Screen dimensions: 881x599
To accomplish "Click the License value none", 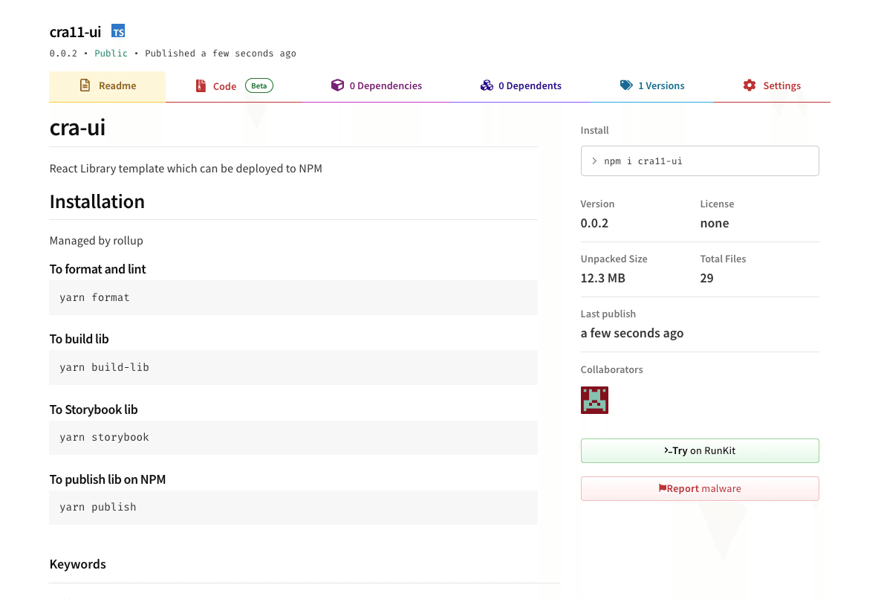I will (714, 223).
